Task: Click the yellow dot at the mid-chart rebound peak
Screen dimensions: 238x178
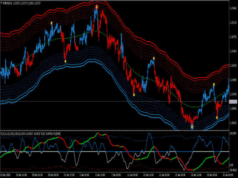Action: (154, 58)
